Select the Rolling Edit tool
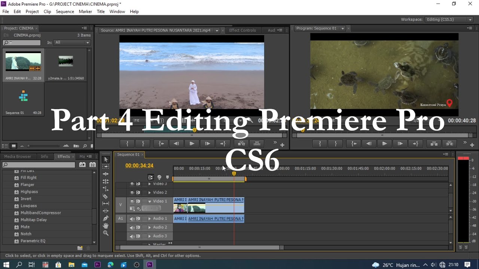The image size is (479, 269). pyautogui.click(x=106, y=181)
